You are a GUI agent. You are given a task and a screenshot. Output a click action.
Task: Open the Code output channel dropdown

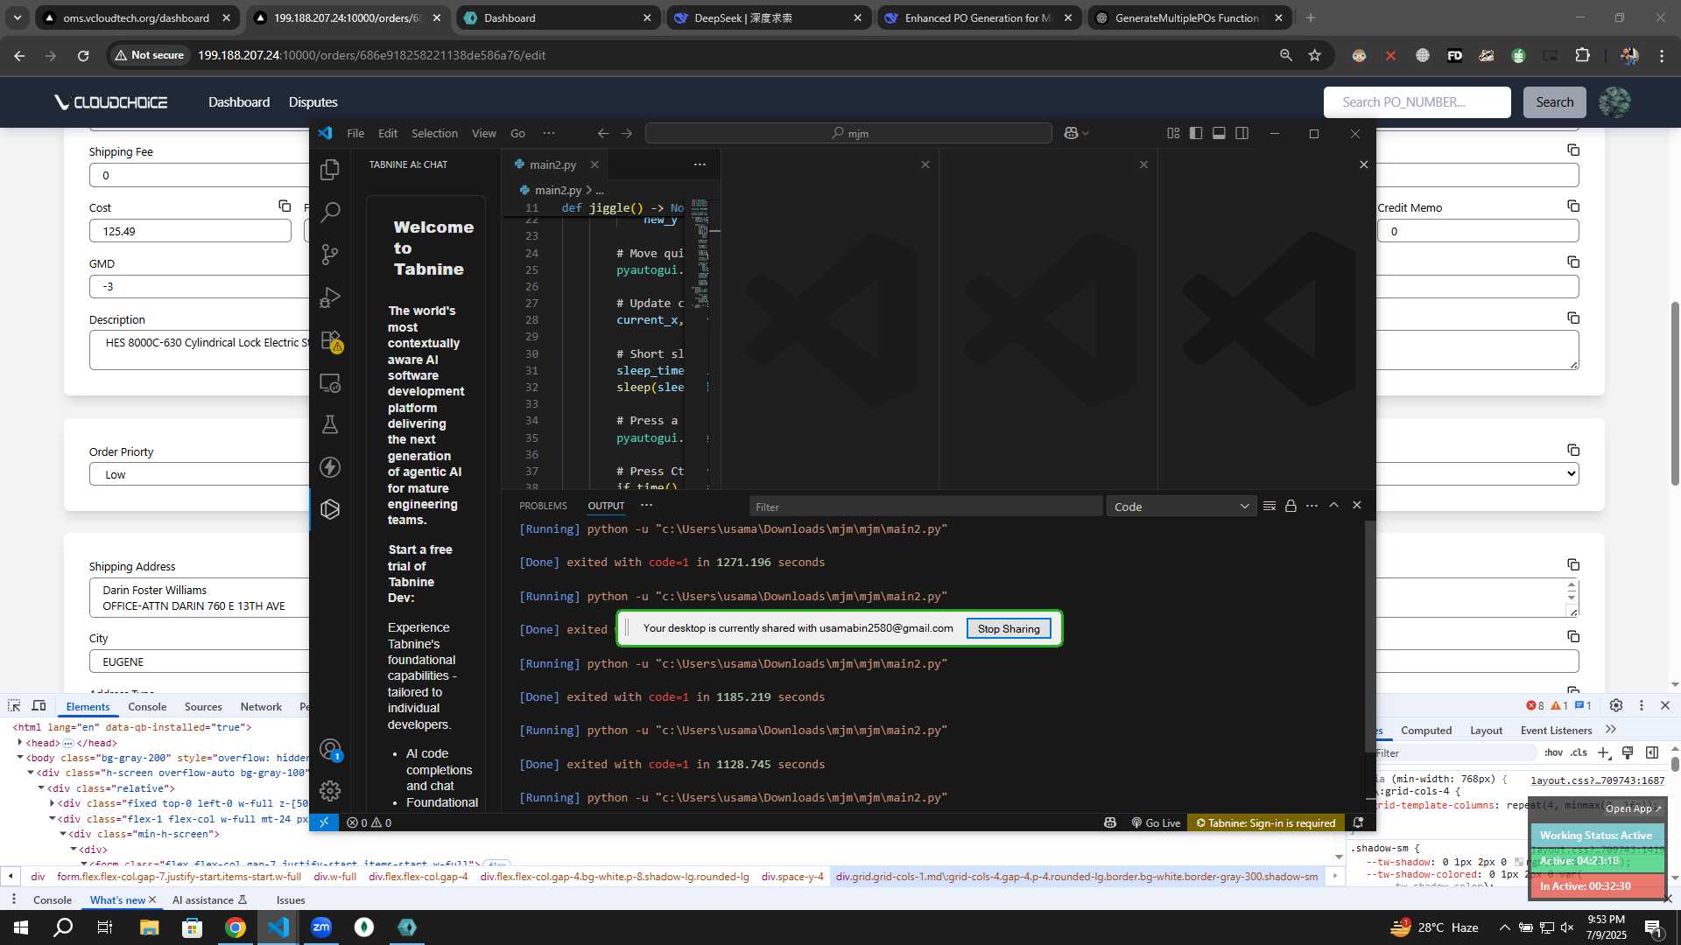(1180, 507)
